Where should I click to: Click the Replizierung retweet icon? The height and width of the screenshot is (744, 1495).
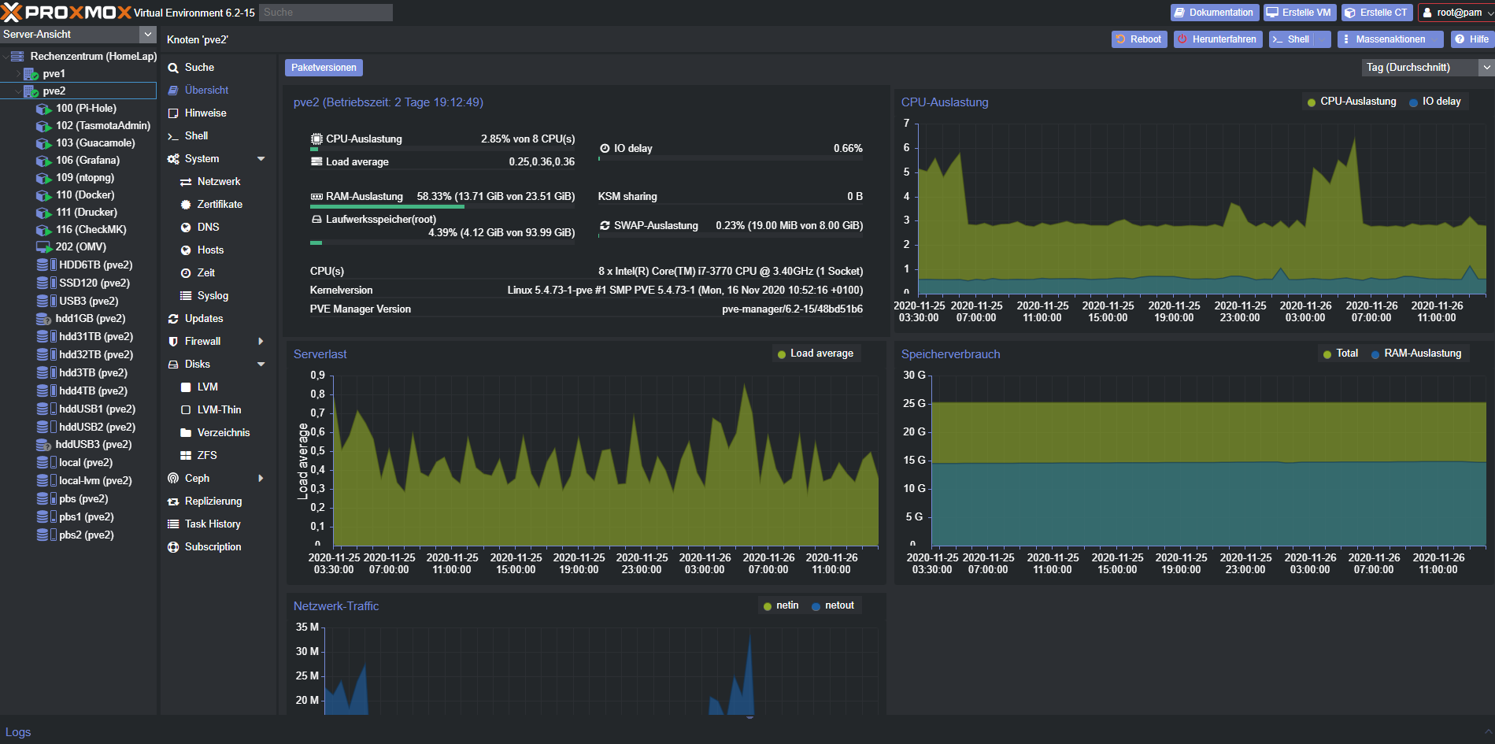173,502
